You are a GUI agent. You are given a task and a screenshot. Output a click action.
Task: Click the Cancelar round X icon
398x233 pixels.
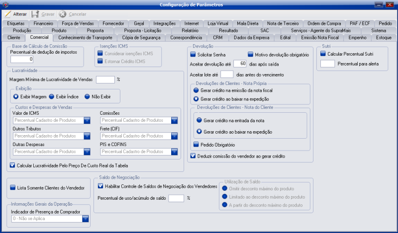63,14
